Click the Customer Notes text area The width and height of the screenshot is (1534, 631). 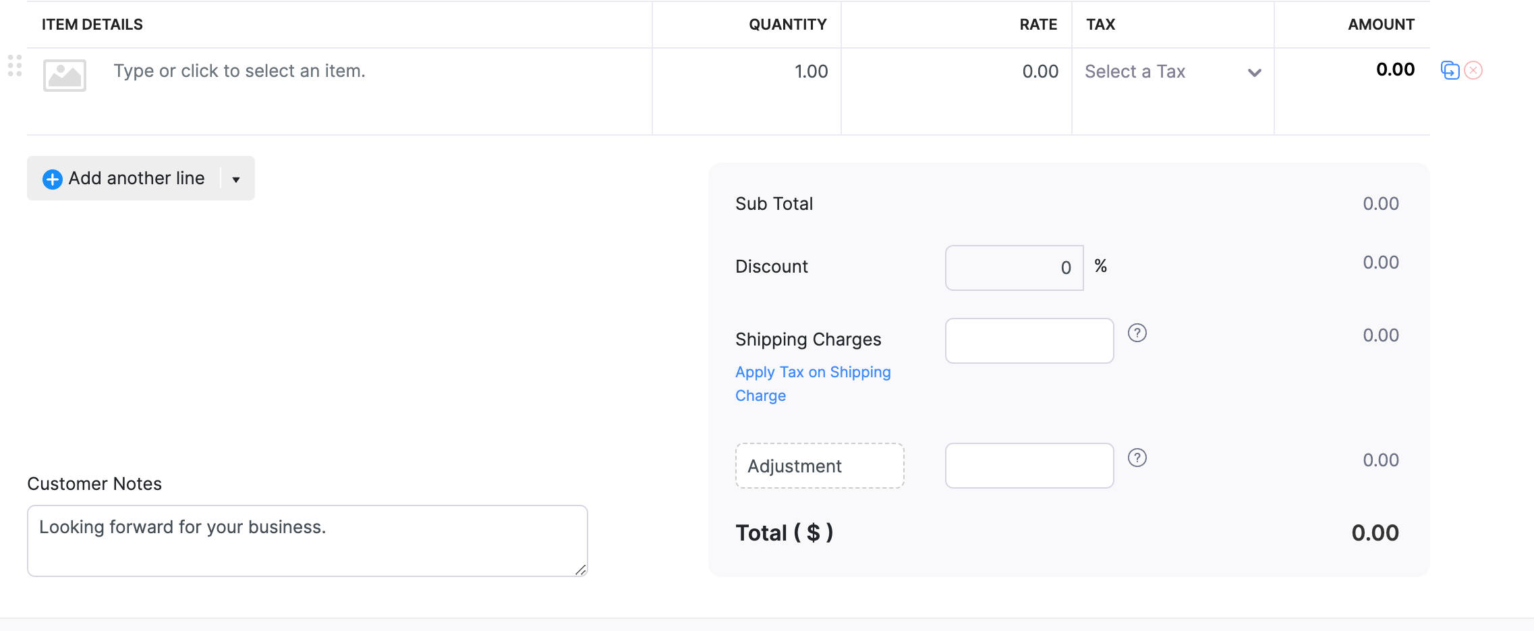[x=307, y=541]
